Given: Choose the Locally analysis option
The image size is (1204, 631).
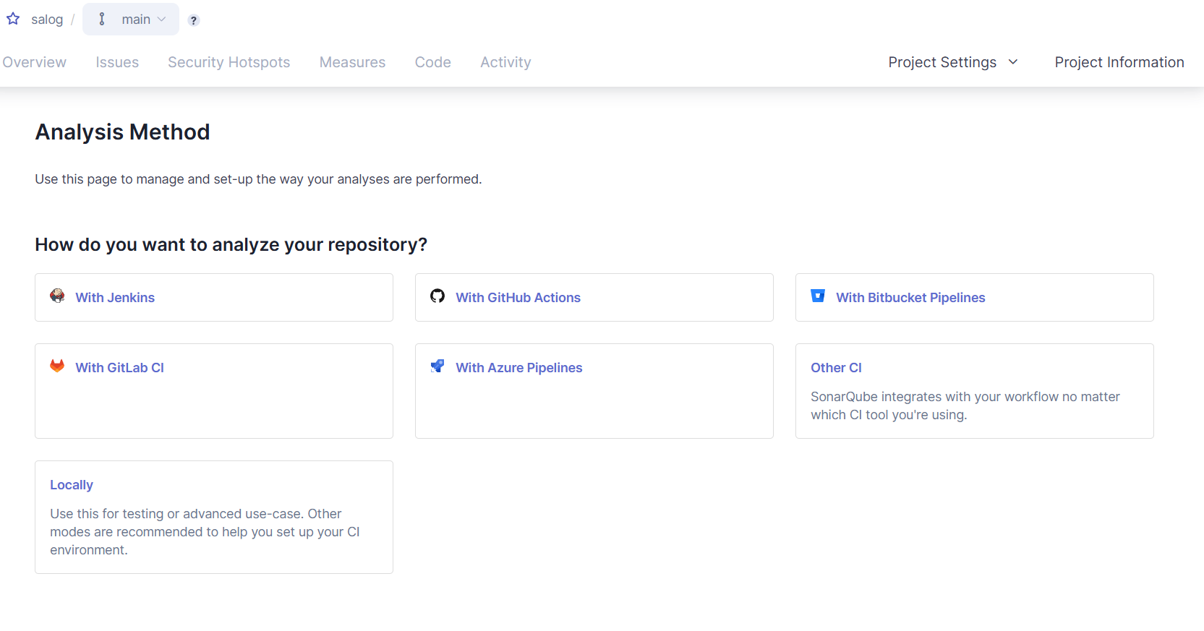Looking at the screenshot, I should click(x=214, y=517).
